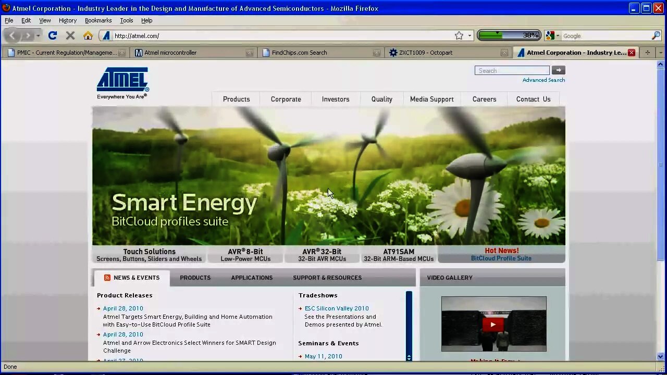The width and height of the screenshot is (667, 375).
Task: Open a new tab with plus button
Action: click(647, 53)
